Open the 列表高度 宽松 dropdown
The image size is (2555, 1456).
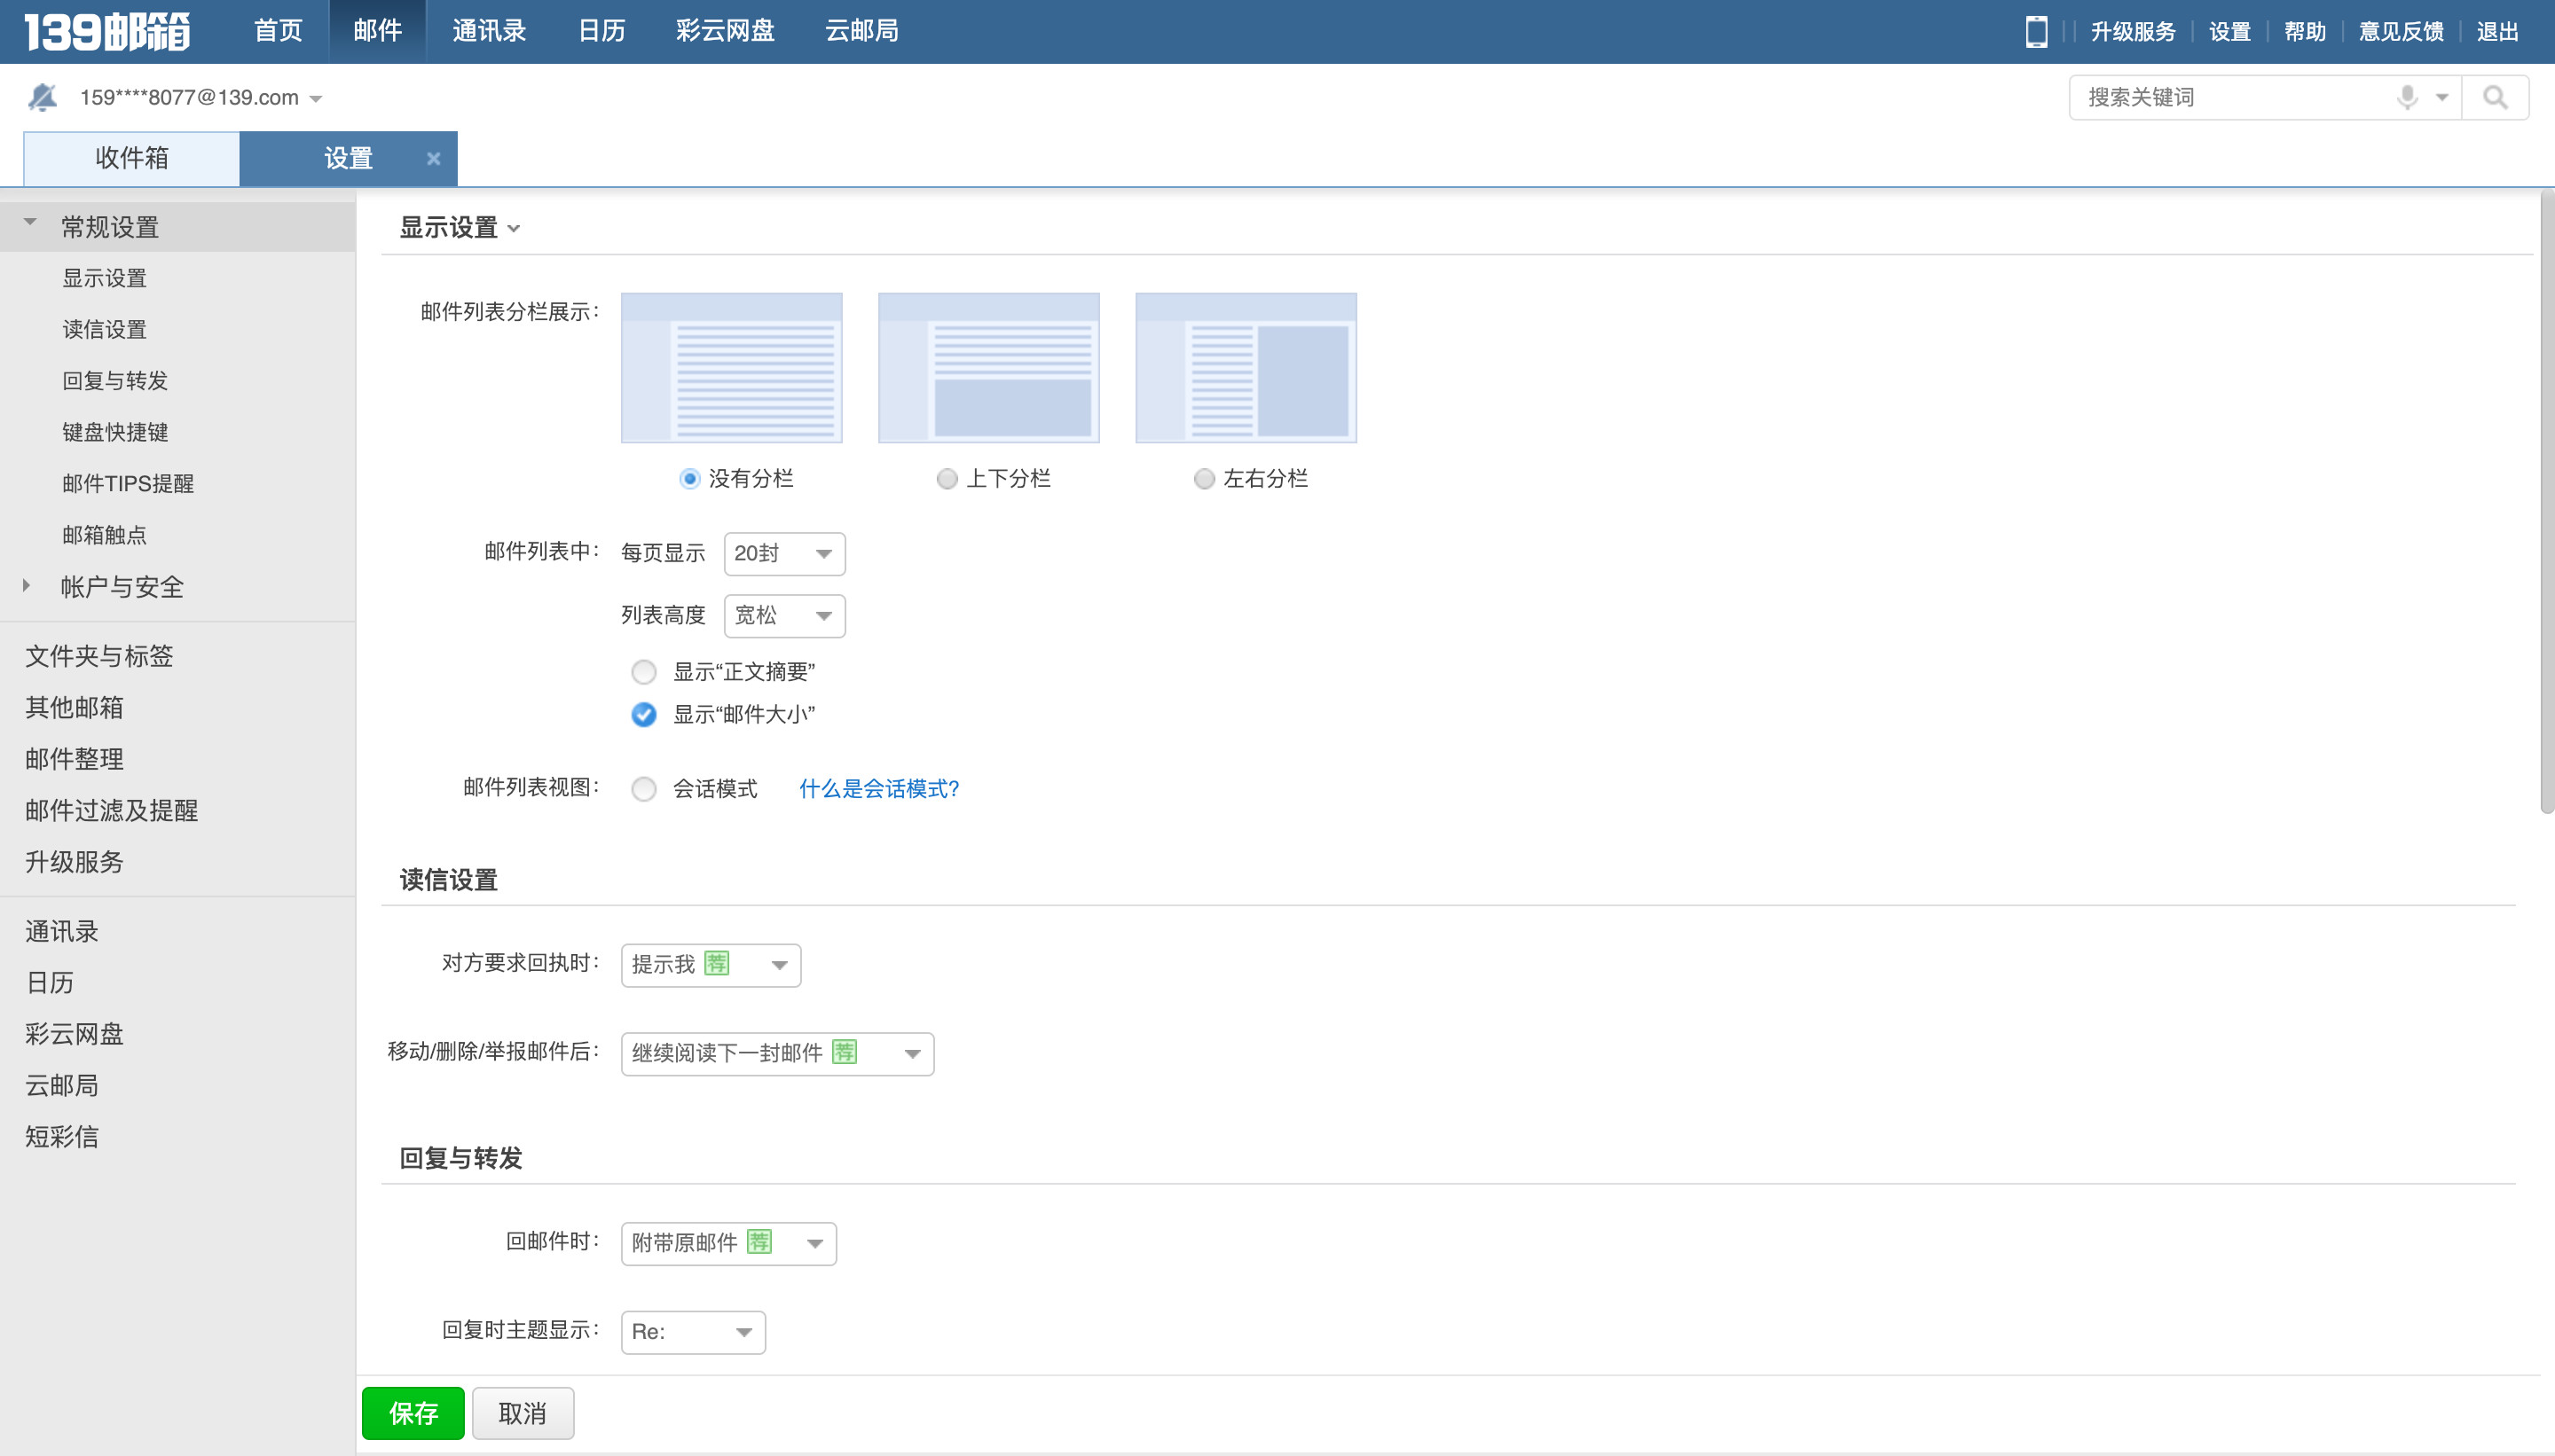783,615
